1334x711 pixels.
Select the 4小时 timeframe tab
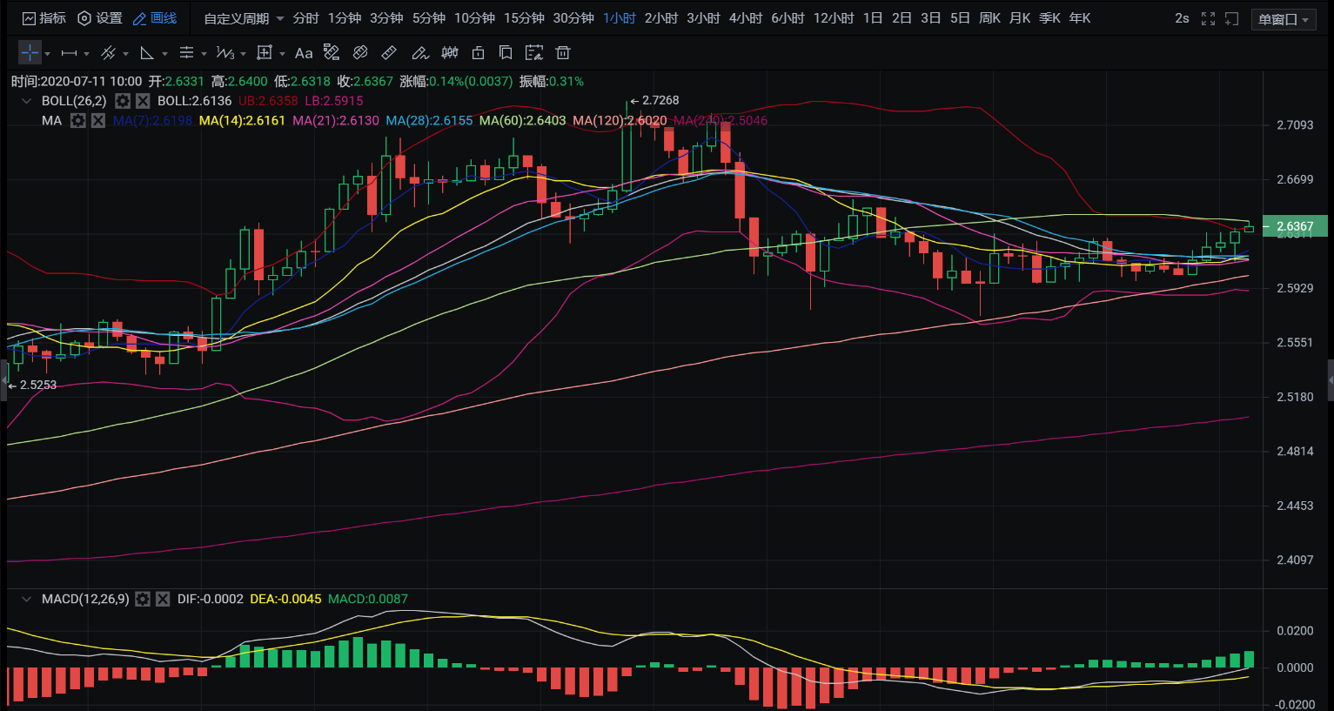[x=745, y=18]
